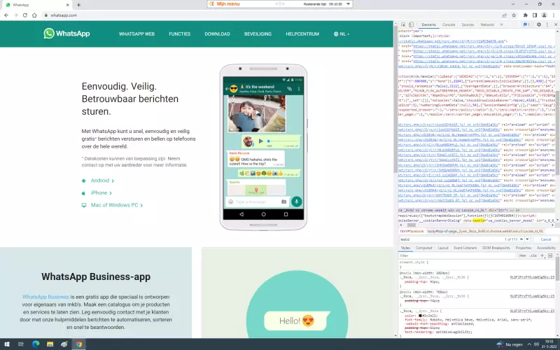The height and width of the screenshot is (350, 560).
Task: Bookmark this page with the star icon
Action: pyautogui.click(x=514, y=15)
